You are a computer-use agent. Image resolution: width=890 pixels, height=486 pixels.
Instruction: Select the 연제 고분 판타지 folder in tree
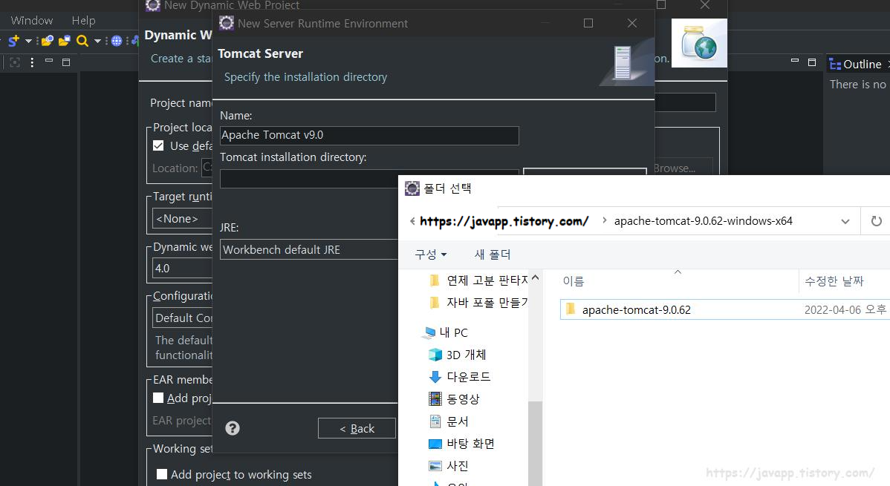click(x=480, y=280)
